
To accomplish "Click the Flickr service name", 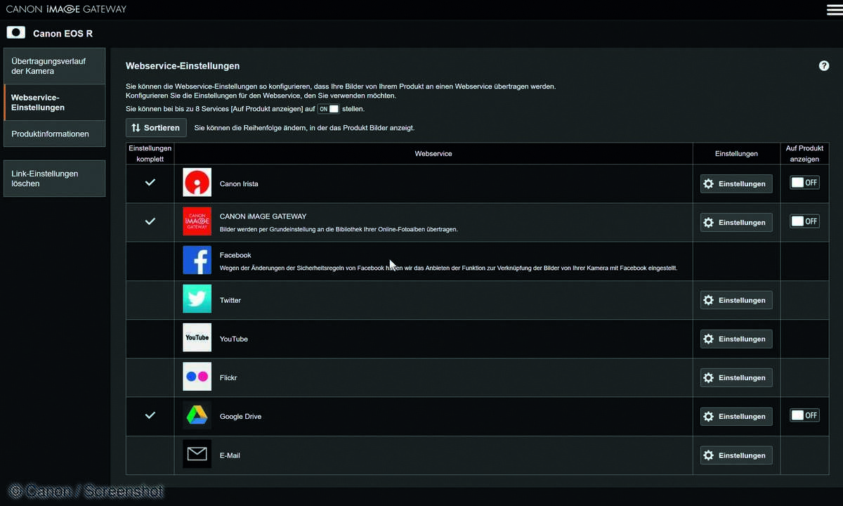I will (x=228, y=377).
